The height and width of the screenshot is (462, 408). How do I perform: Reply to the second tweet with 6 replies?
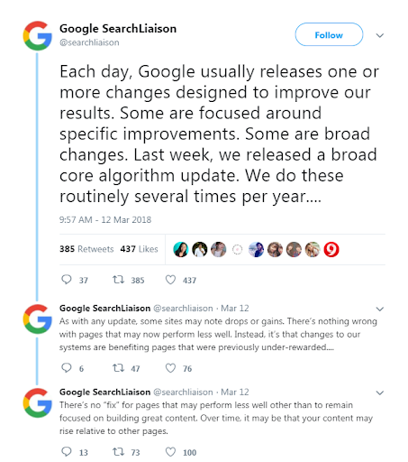pos(67,368)
